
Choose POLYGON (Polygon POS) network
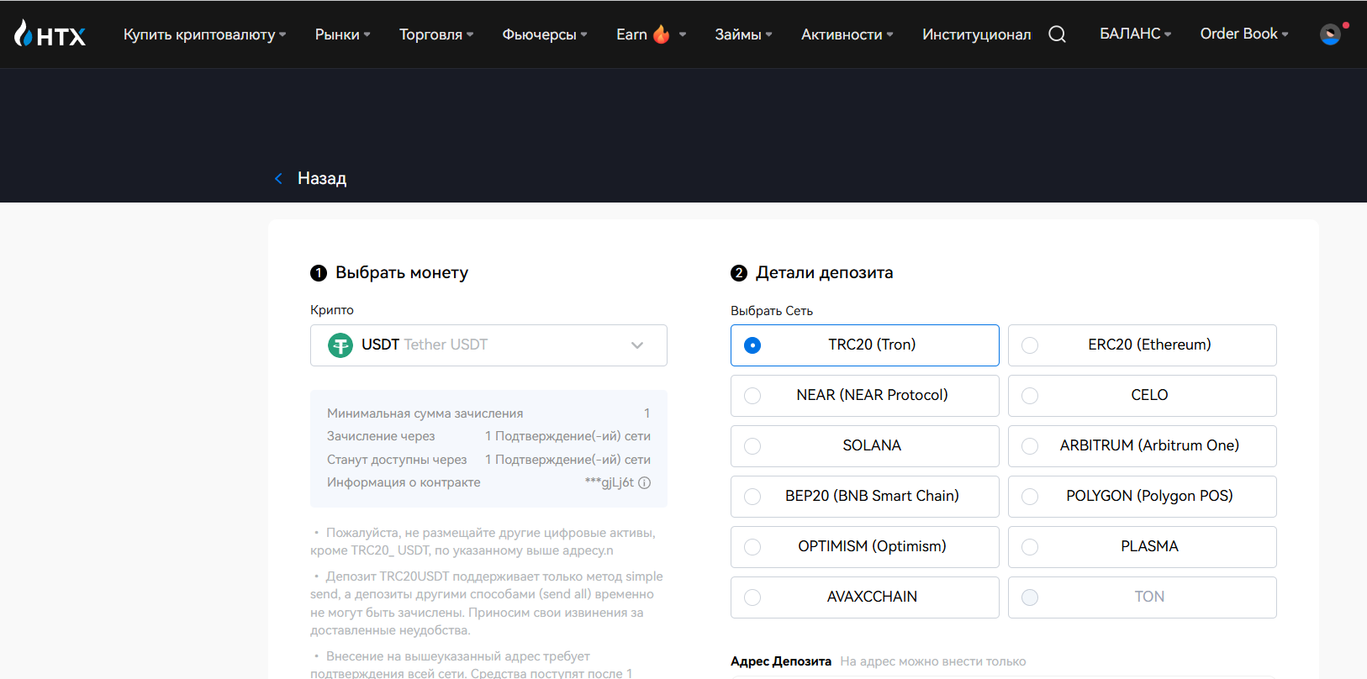point(1143,497)
